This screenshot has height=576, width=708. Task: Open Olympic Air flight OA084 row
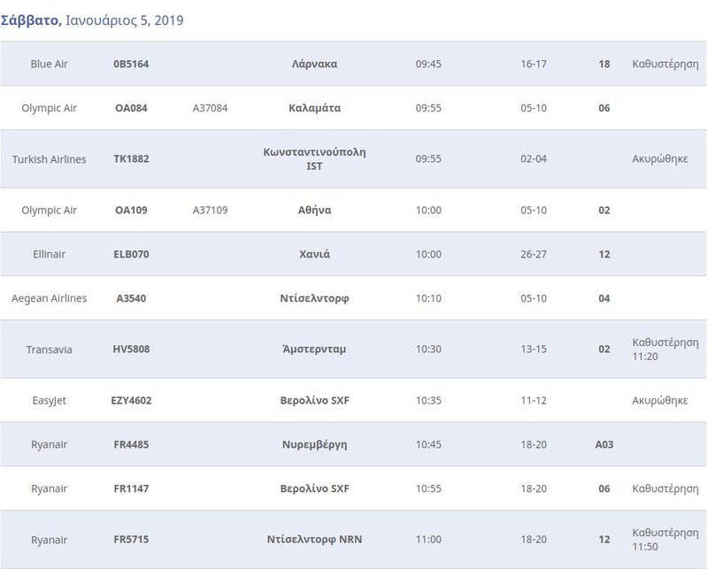pyautogui.click(x=353, y=108)
